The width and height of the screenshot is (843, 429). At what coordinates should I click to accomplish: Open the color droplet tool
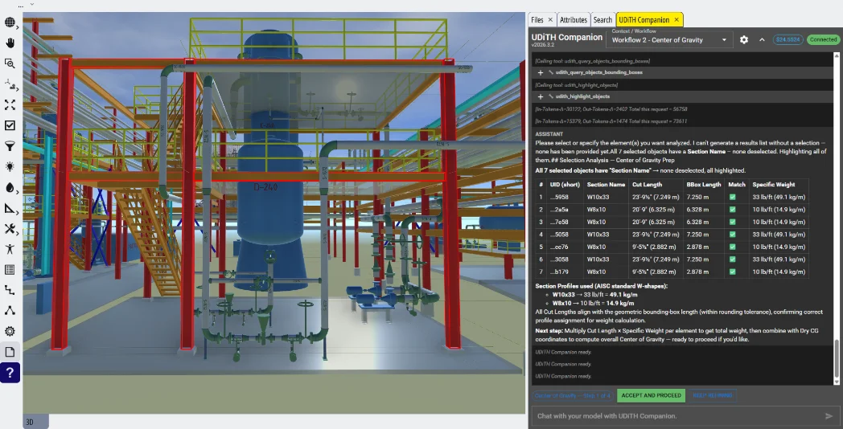click(10, 187)
